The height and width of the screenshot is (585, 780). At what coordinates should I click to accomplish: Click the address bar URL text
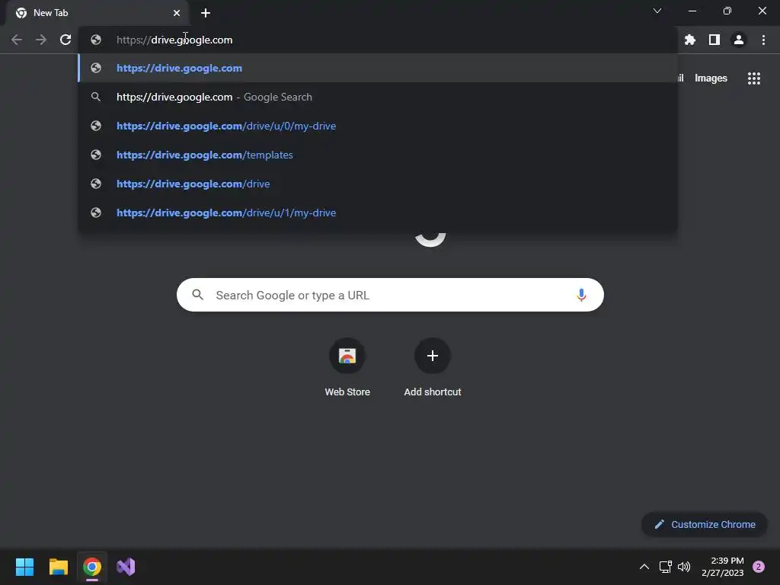(x=174, y=40)
